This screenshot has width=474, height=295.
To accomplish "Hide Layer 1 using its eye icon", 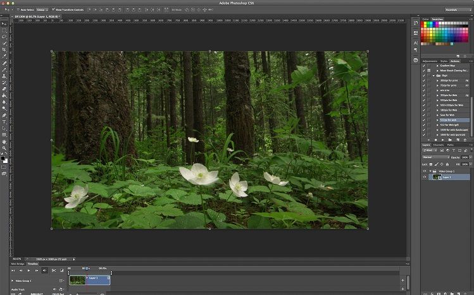I will 425,178.
